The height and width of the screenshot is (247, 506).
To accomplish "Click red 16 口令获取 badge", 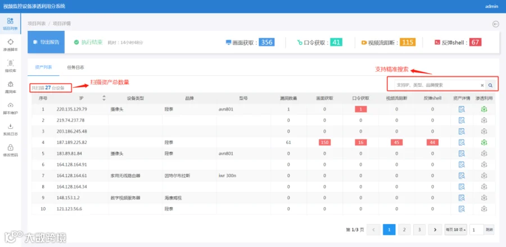I will point(361,142).
